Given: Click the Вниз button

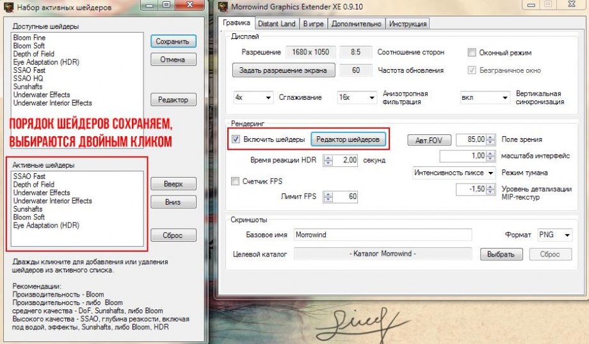Looking at the screenshot, I should [173, 202].
